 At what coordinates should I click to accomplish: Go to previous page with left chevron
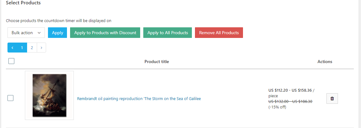tap(12, 48)
